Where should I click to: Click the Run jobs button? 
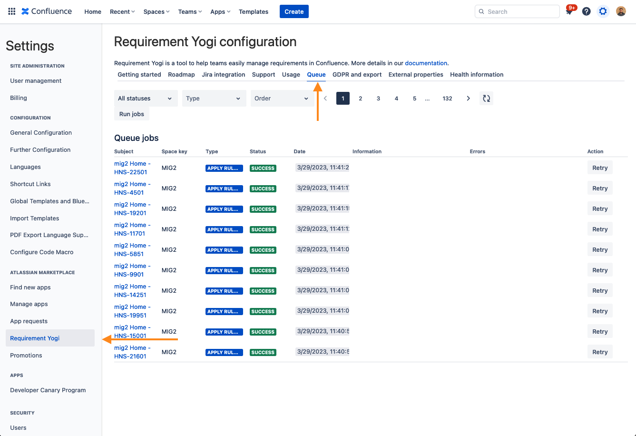point(132,114)
